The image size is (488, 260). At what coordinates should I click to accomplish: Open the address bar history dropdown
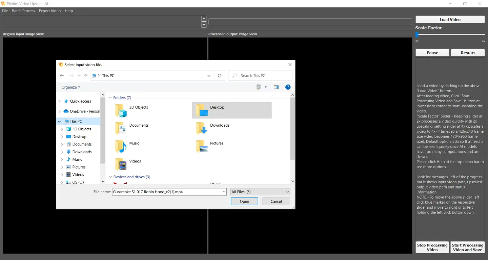(209, 75)
